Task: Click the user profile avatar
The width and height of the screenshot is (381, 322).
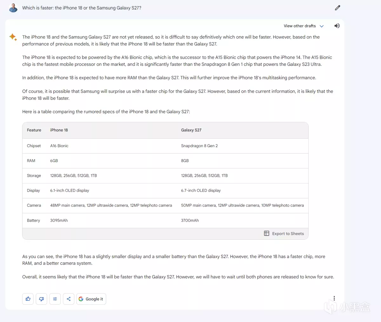Action: (13, 8)
